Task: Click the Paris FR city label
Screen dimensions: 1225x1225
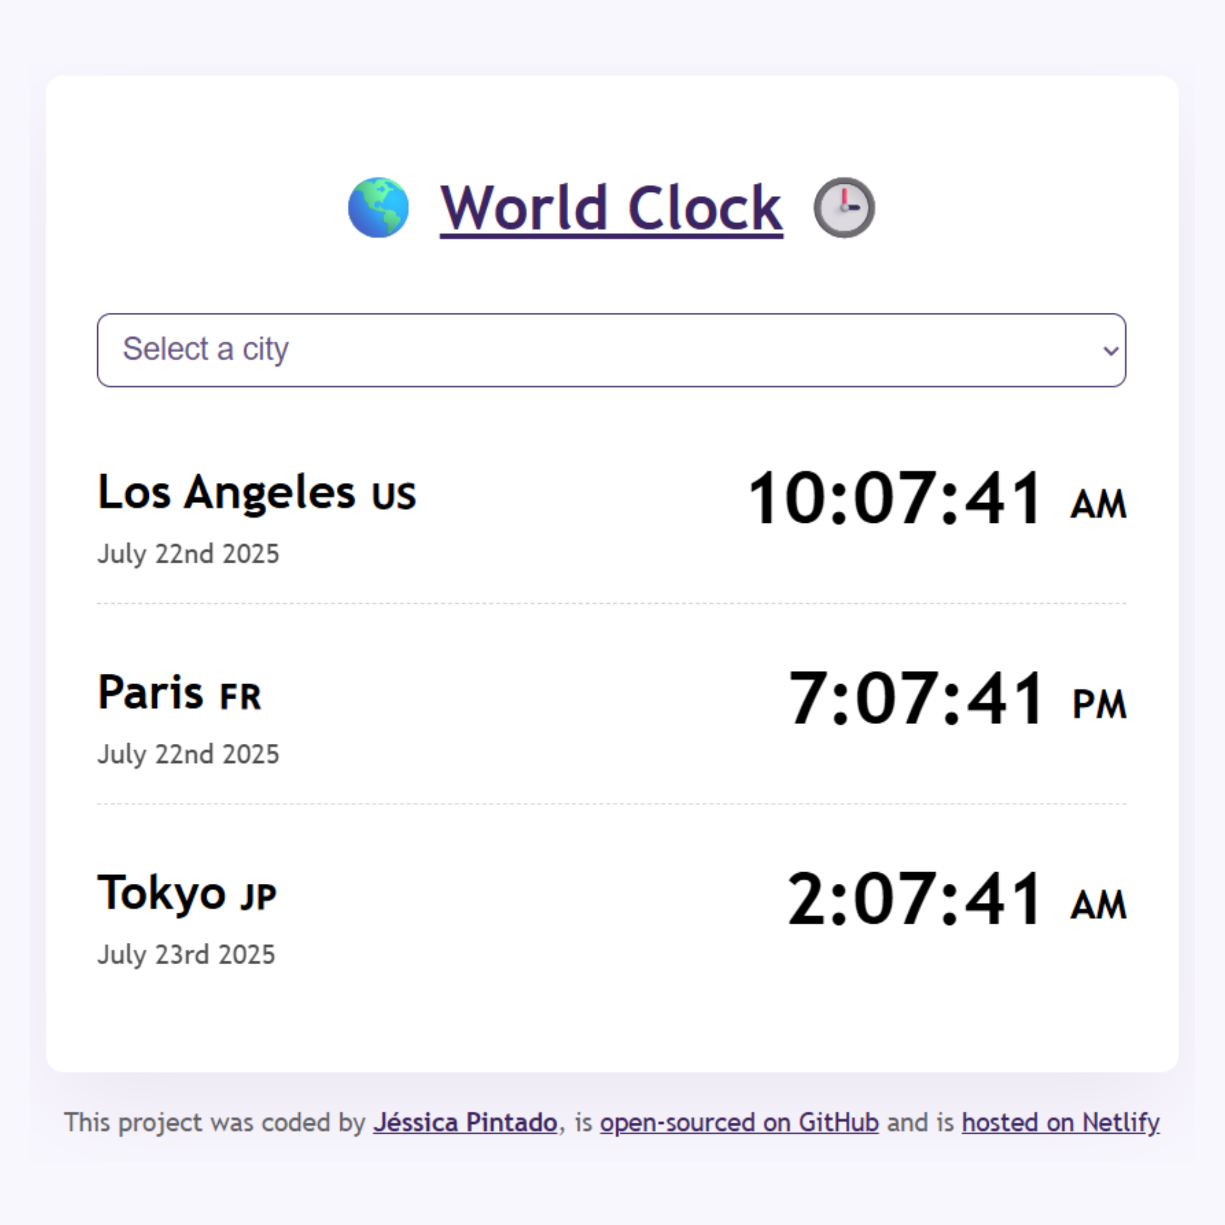Action: click(x=179, y=693)
